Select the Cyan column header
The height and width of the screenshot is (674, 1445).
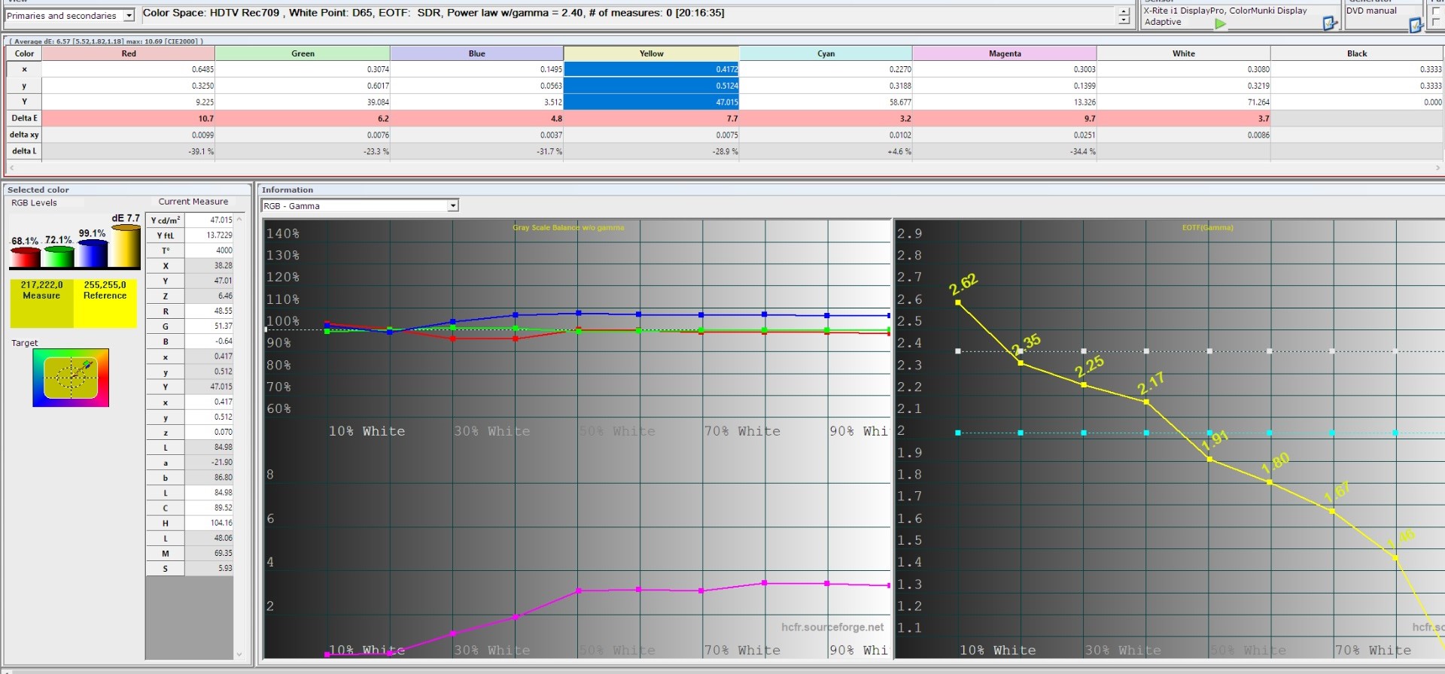(826, 53)
